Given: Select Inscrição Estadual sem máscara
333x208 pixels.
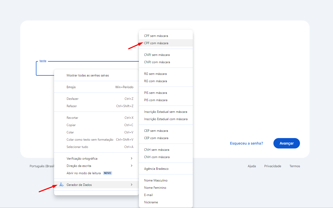Looking at the screenshot, I should (x=166, y=112).
